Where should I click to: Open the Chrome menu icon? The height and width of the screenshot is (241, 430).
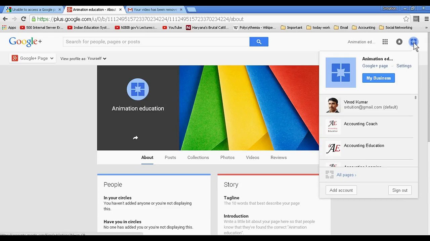427,19
